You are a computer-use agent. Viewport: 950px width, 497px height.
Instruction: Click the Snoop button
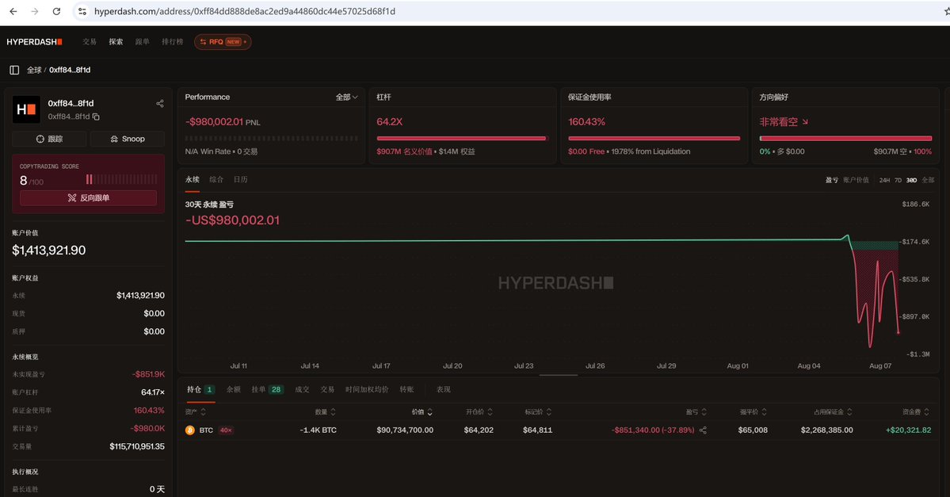click(x=128, y=139)
